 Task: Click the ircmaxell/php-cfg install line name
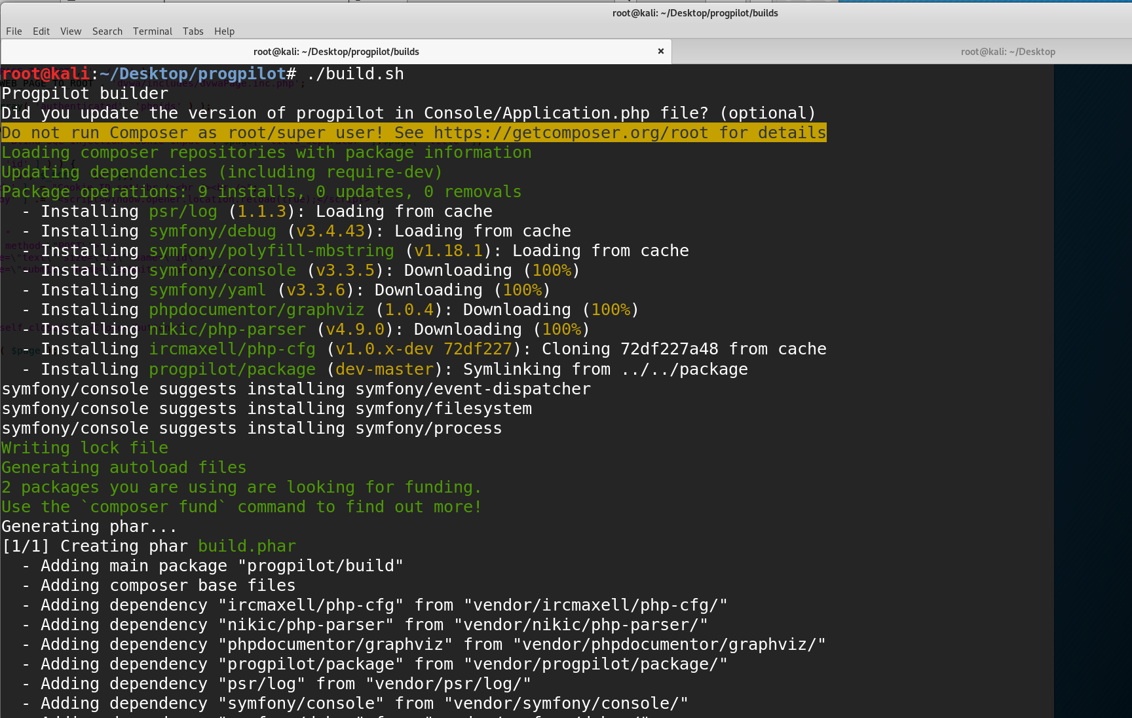pos(232,349)
